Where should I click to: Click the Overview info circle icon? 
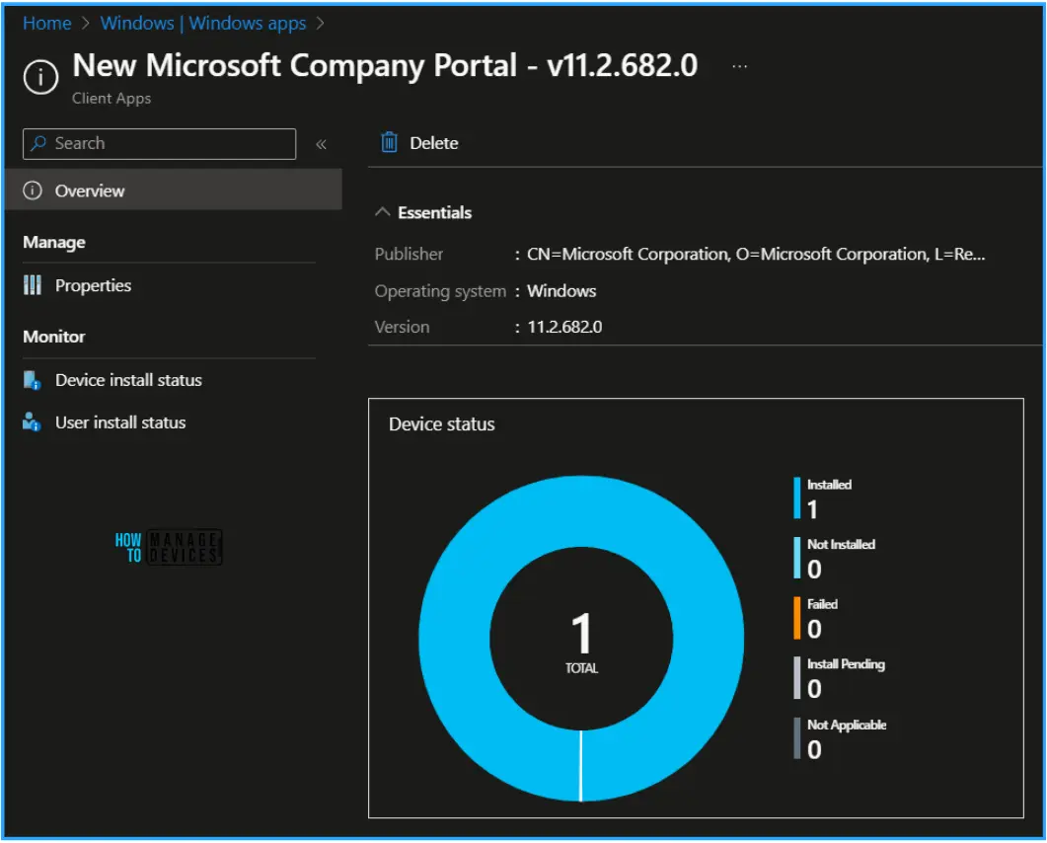pyautogui.click(x=32, y=191)
